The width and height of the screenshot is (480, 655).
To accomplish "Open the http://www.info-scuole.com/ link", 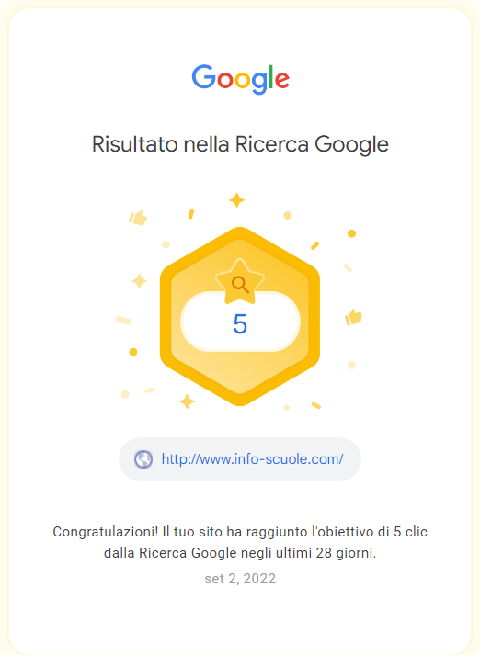I will (x=252, y=459).
